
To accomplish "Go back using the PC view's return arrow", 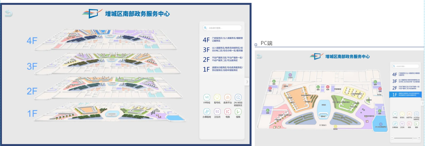I will click(259, 57).
